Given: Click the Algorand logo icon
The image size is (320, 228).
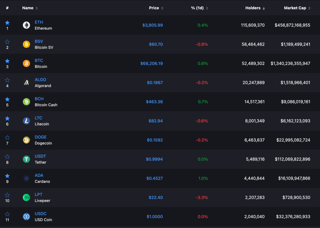Looking at the screenshot, I should pyautogui.click(x=26, y=83).
